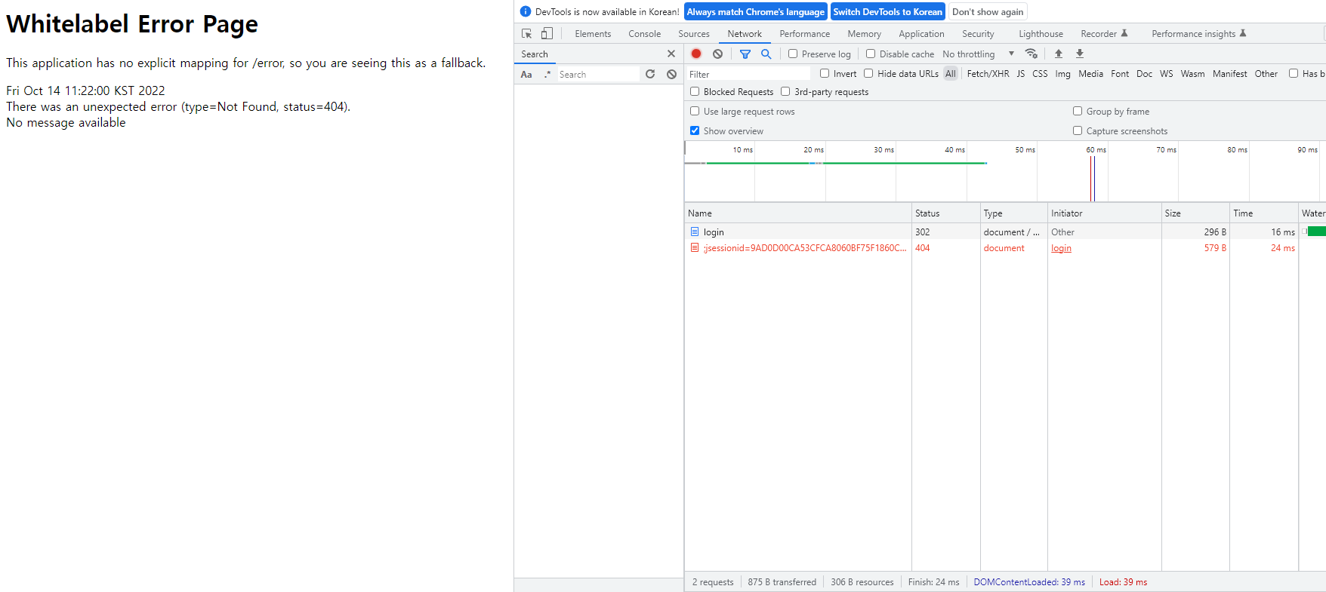Toggle match case Aa button

coord(526,74)
